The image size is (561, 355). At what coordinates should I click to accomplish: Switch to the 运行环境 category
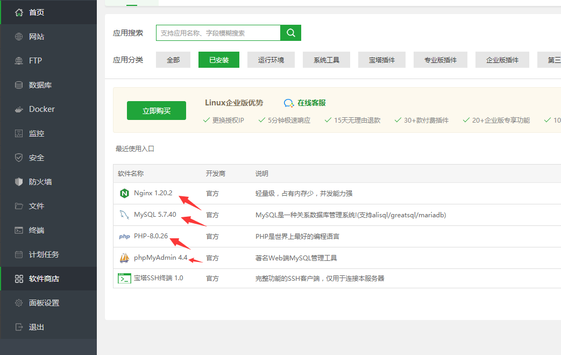(x=271, y=60)
